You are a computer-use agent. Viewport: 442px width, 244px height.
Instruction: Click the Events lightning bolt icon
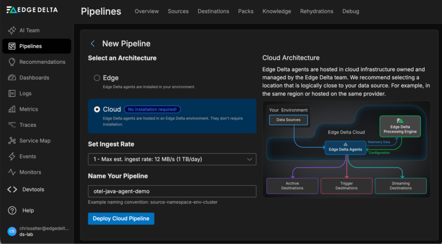tap(12, 156)
